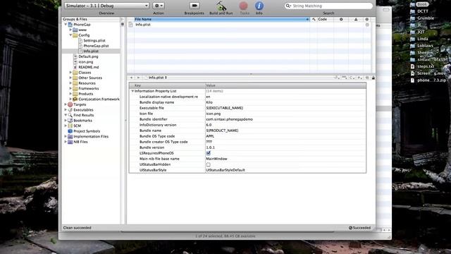451x254 pixels.
Task: Toggle target checkbox for the Info.plist row
Action: coord(367,25)
